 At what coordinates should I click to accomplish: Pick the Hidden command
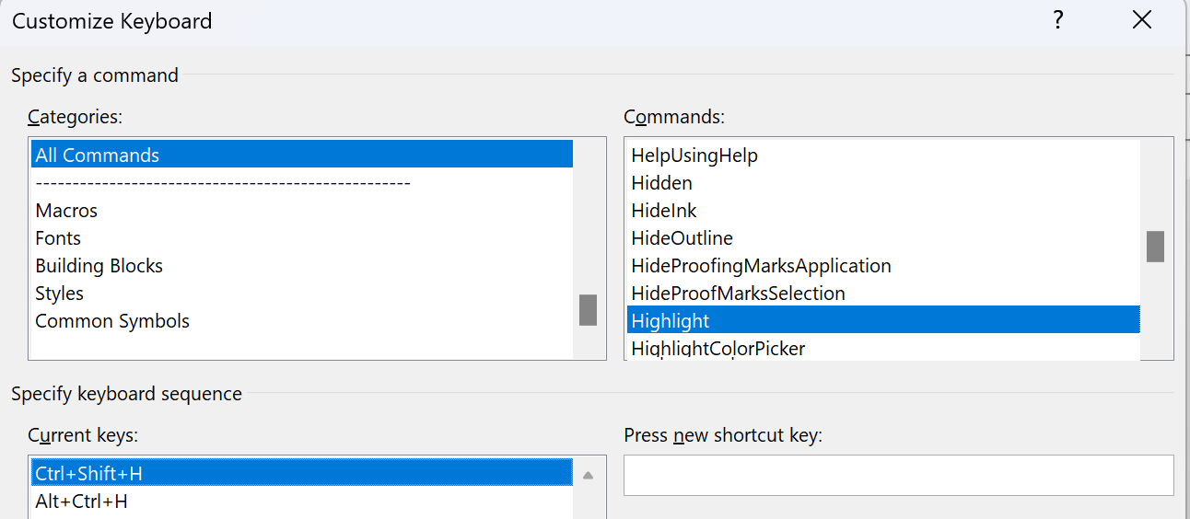point(661,183)
